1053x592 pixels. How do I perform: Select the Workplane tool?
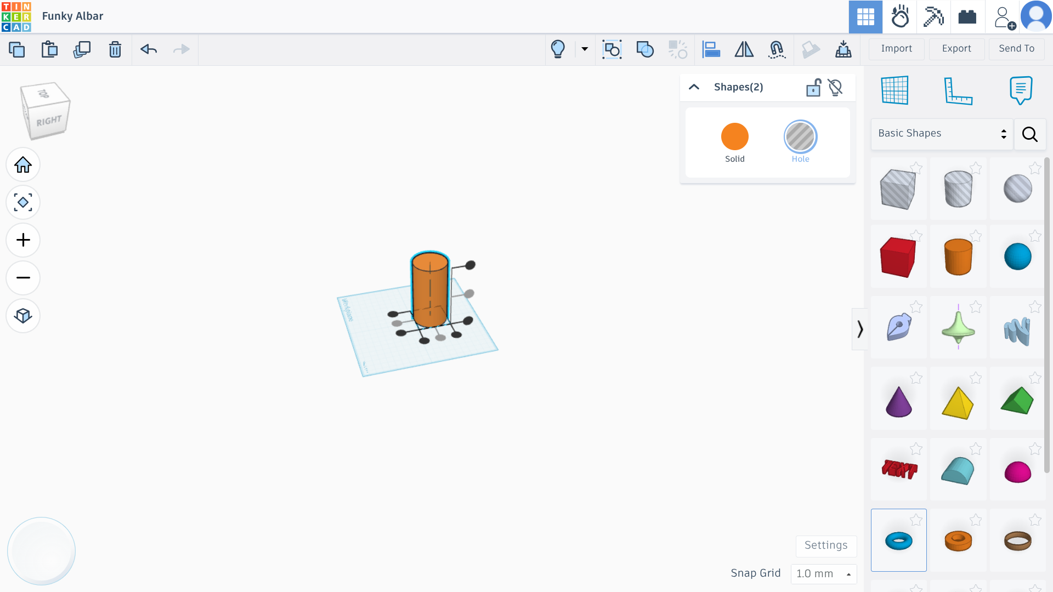coord(895,90)
